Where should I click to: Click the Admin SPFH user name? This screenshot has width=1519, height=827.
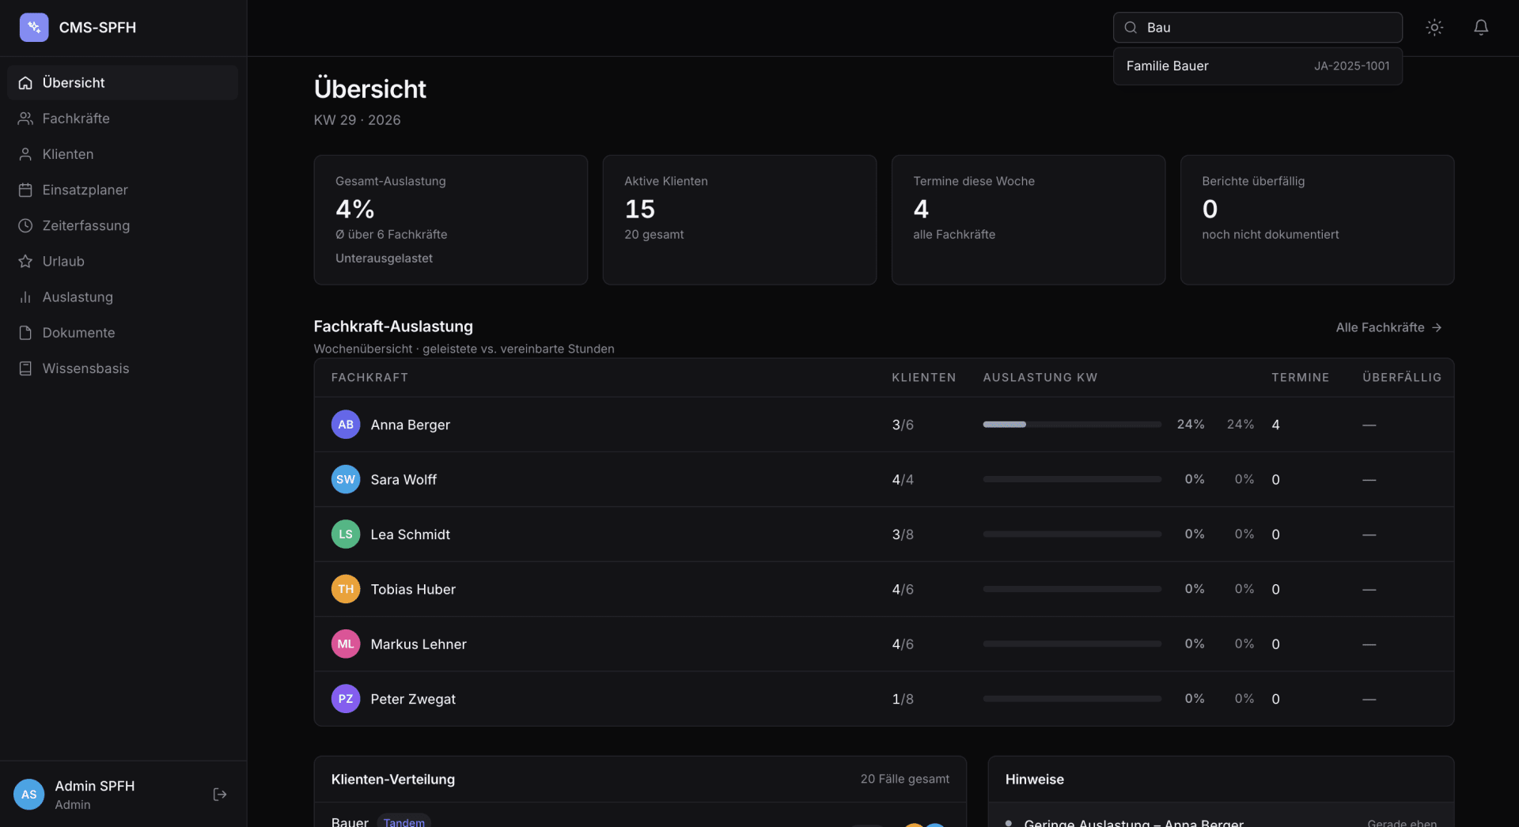pos(95,786)
